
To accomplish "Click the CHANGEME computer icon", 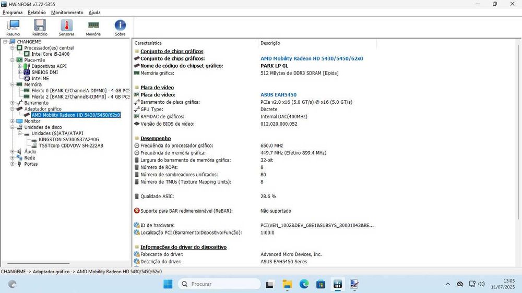I will (13, 42).
